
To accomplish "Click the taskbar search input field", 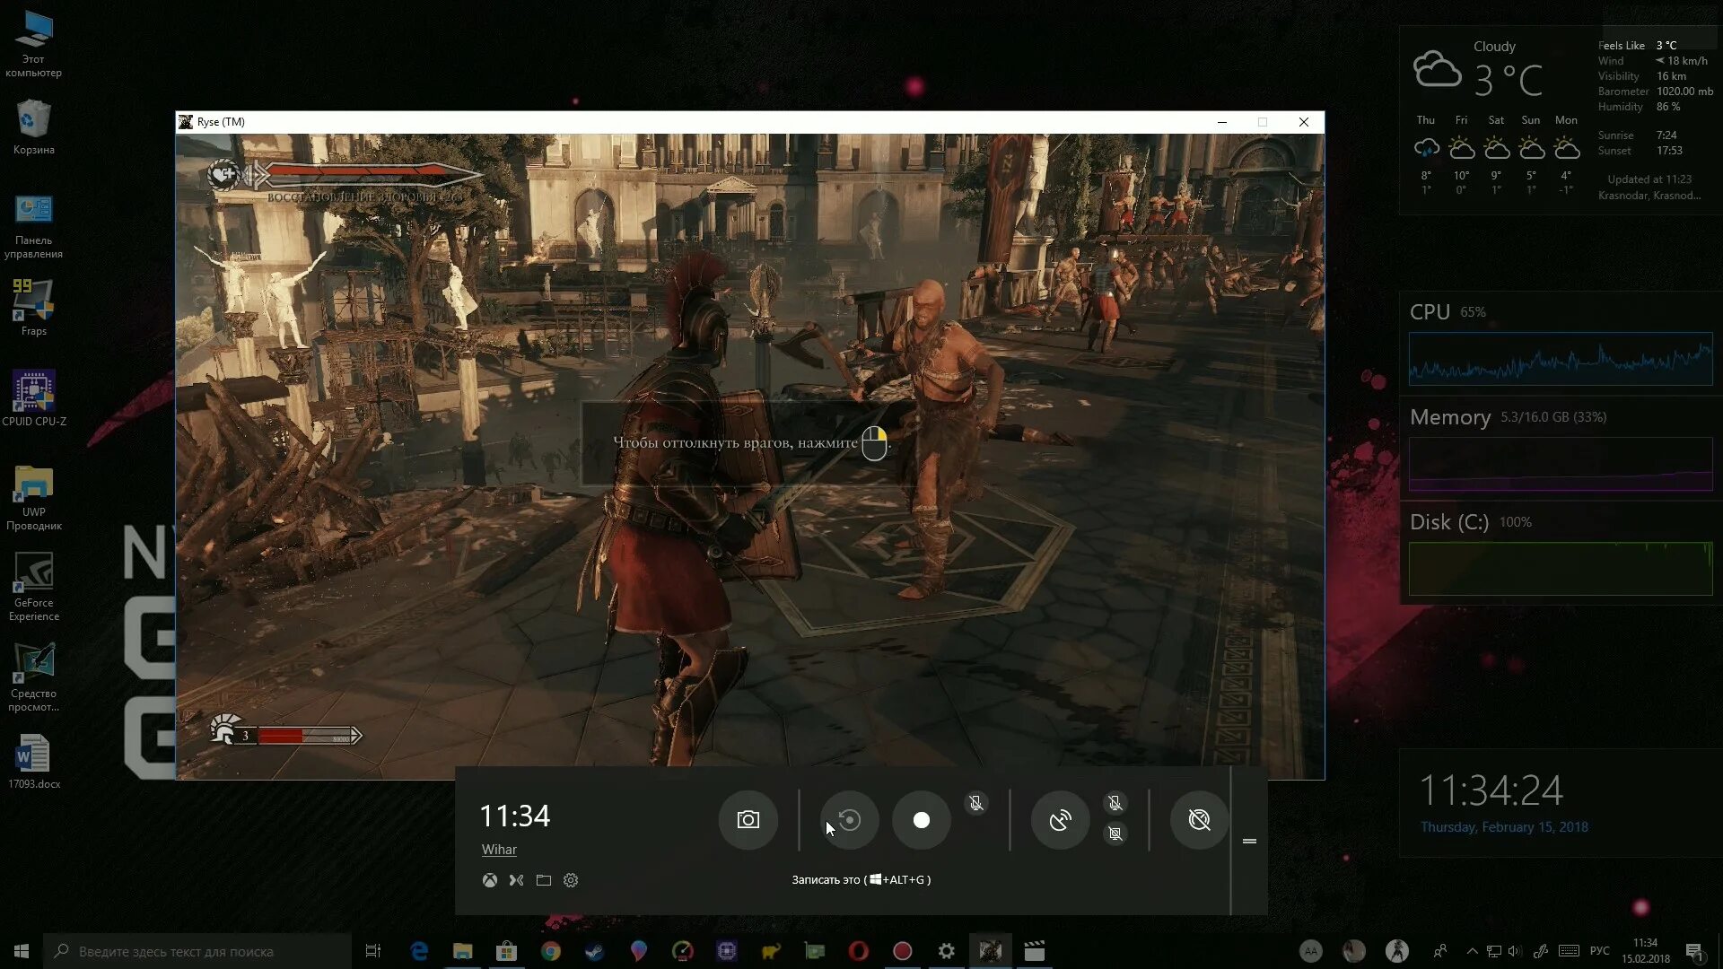I will tap(197, 951).
